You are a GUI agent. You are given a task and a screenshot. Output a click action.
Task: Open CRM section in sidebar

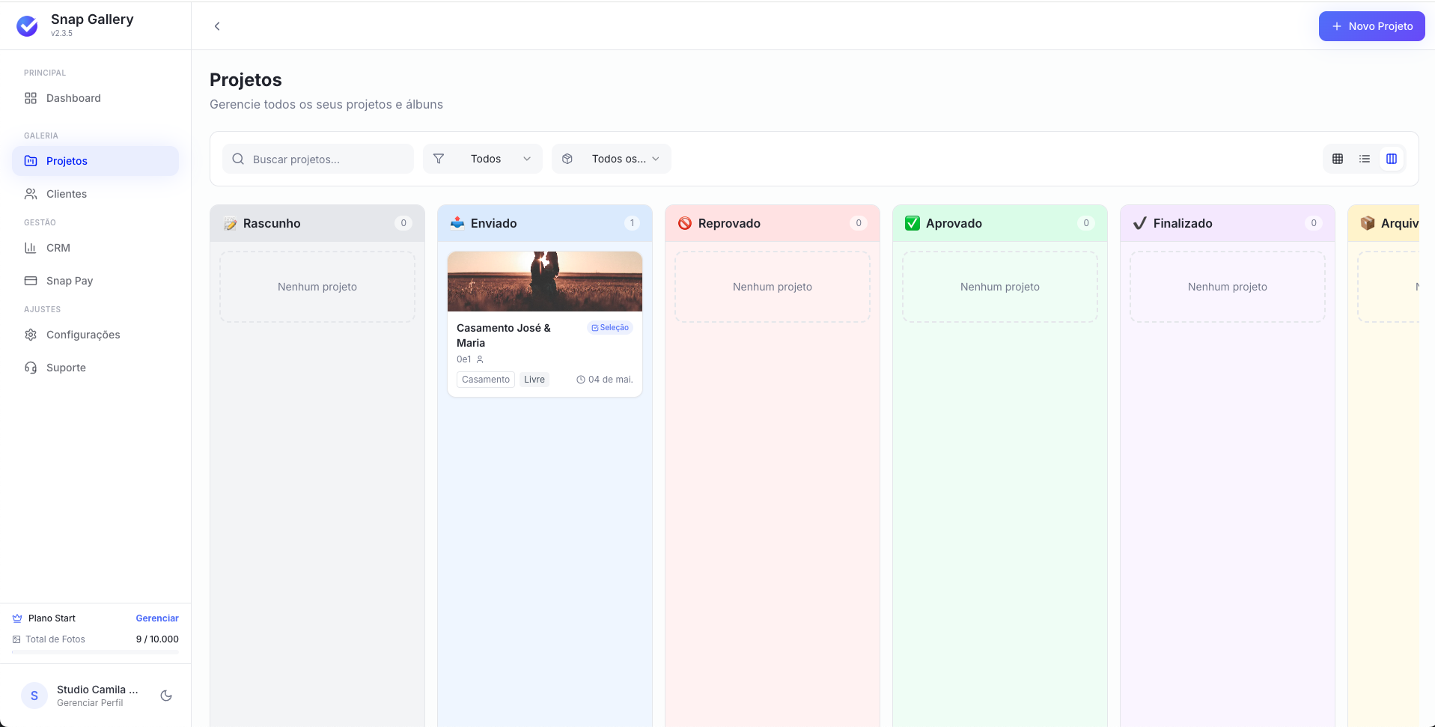pos(95,248)
